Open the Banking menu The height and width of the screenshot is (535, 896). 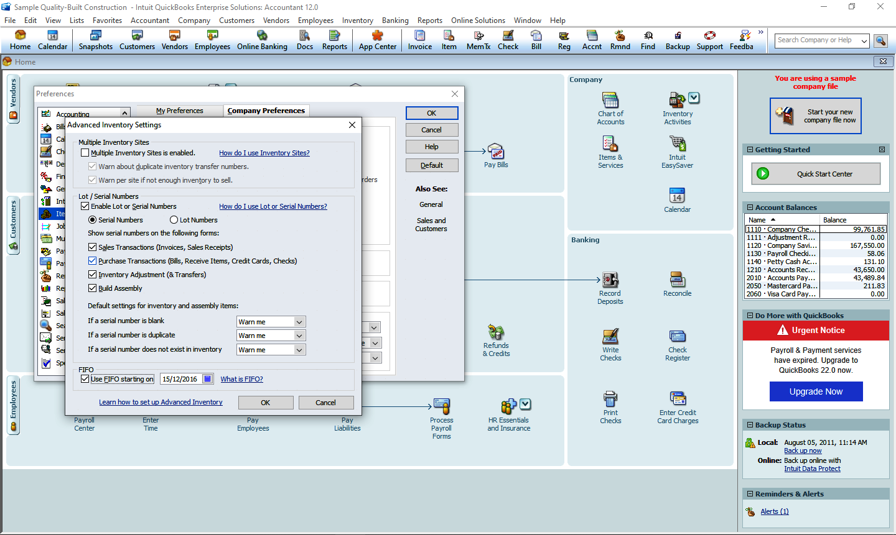pos(395,21)
